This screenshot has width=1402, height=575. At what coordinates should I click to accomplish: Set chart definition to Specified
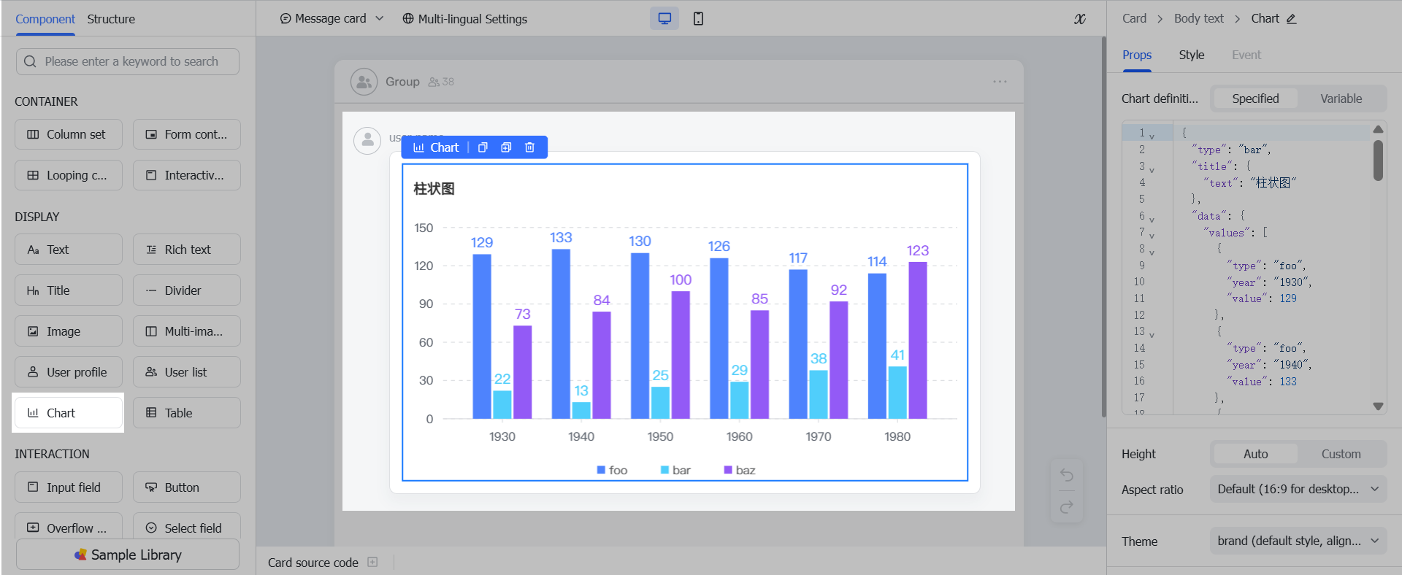click(1255, 99)
